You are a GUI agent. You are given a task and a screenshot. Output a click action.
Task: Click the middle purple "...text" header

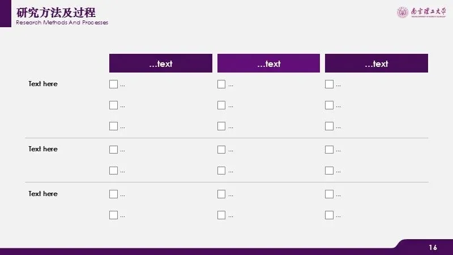[268, 63]
